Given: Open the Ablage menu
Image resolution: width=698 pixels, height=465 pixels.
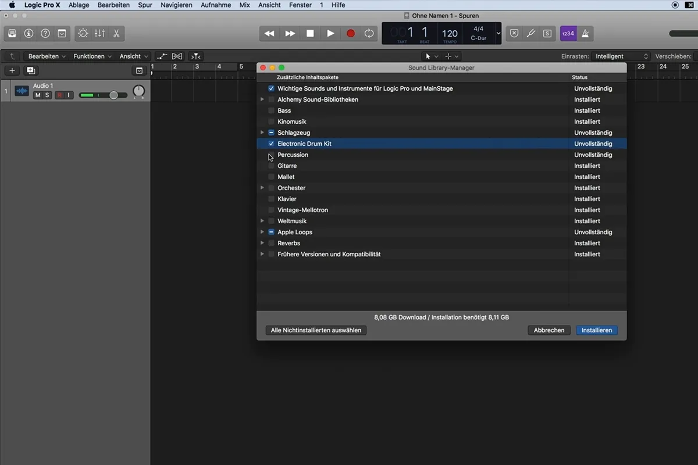Looking at the screenshot, I should tap(79, 5).
